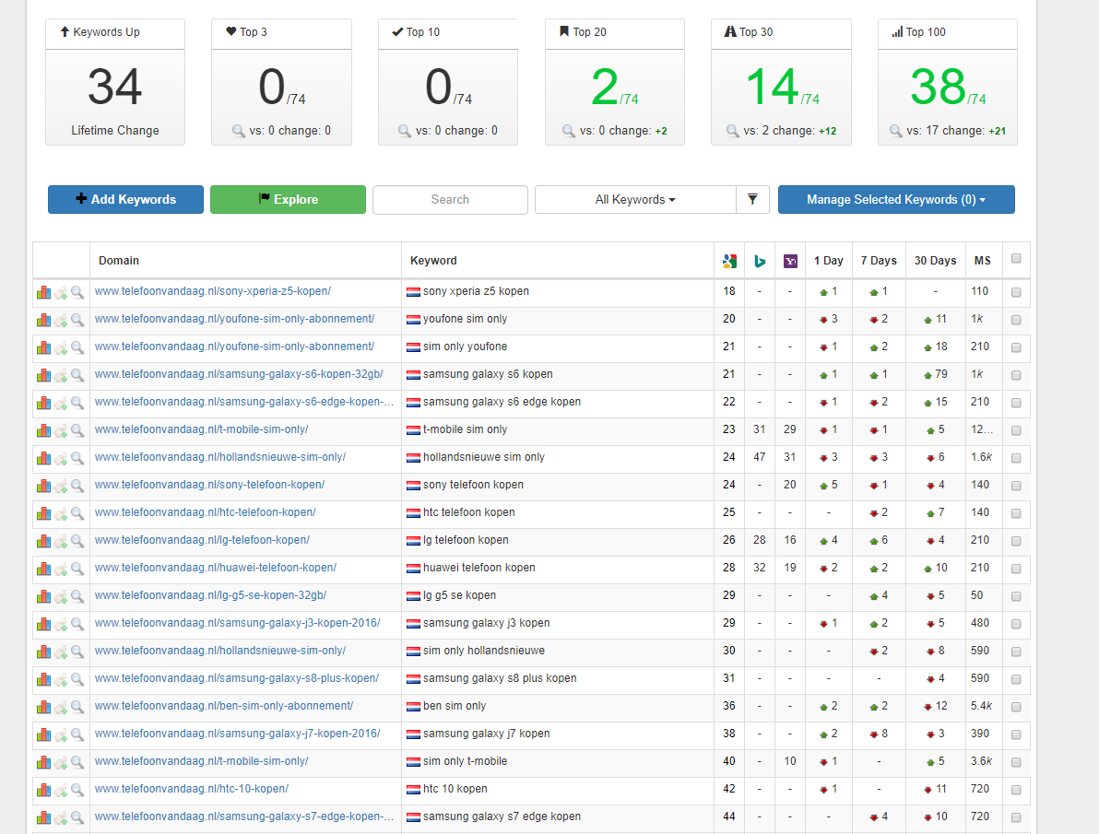
Task: Click the Add Keywords button
Action: pos(125,200)
